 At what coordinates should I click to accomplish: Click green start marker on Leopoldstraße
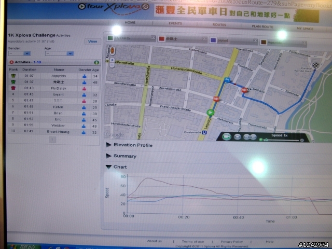click(210, 112)
